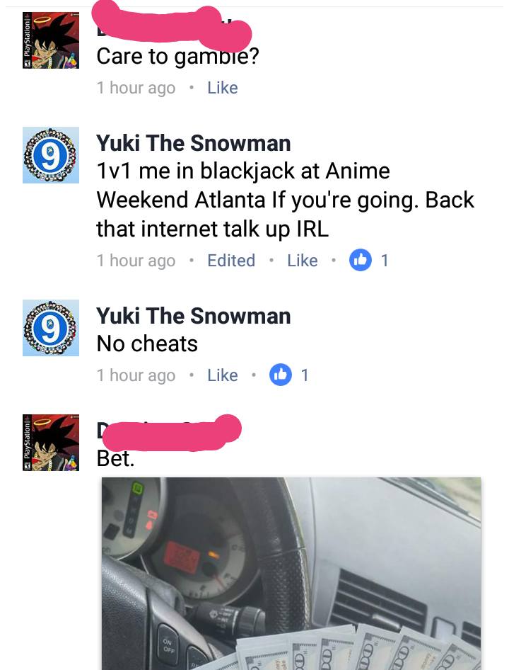Open the redacted commenter name above "Bet."

point(170,431)
